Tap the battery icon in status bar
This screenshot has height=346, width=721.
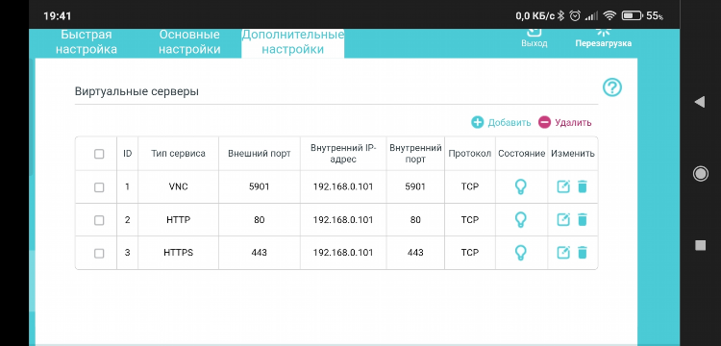[632, 16]
